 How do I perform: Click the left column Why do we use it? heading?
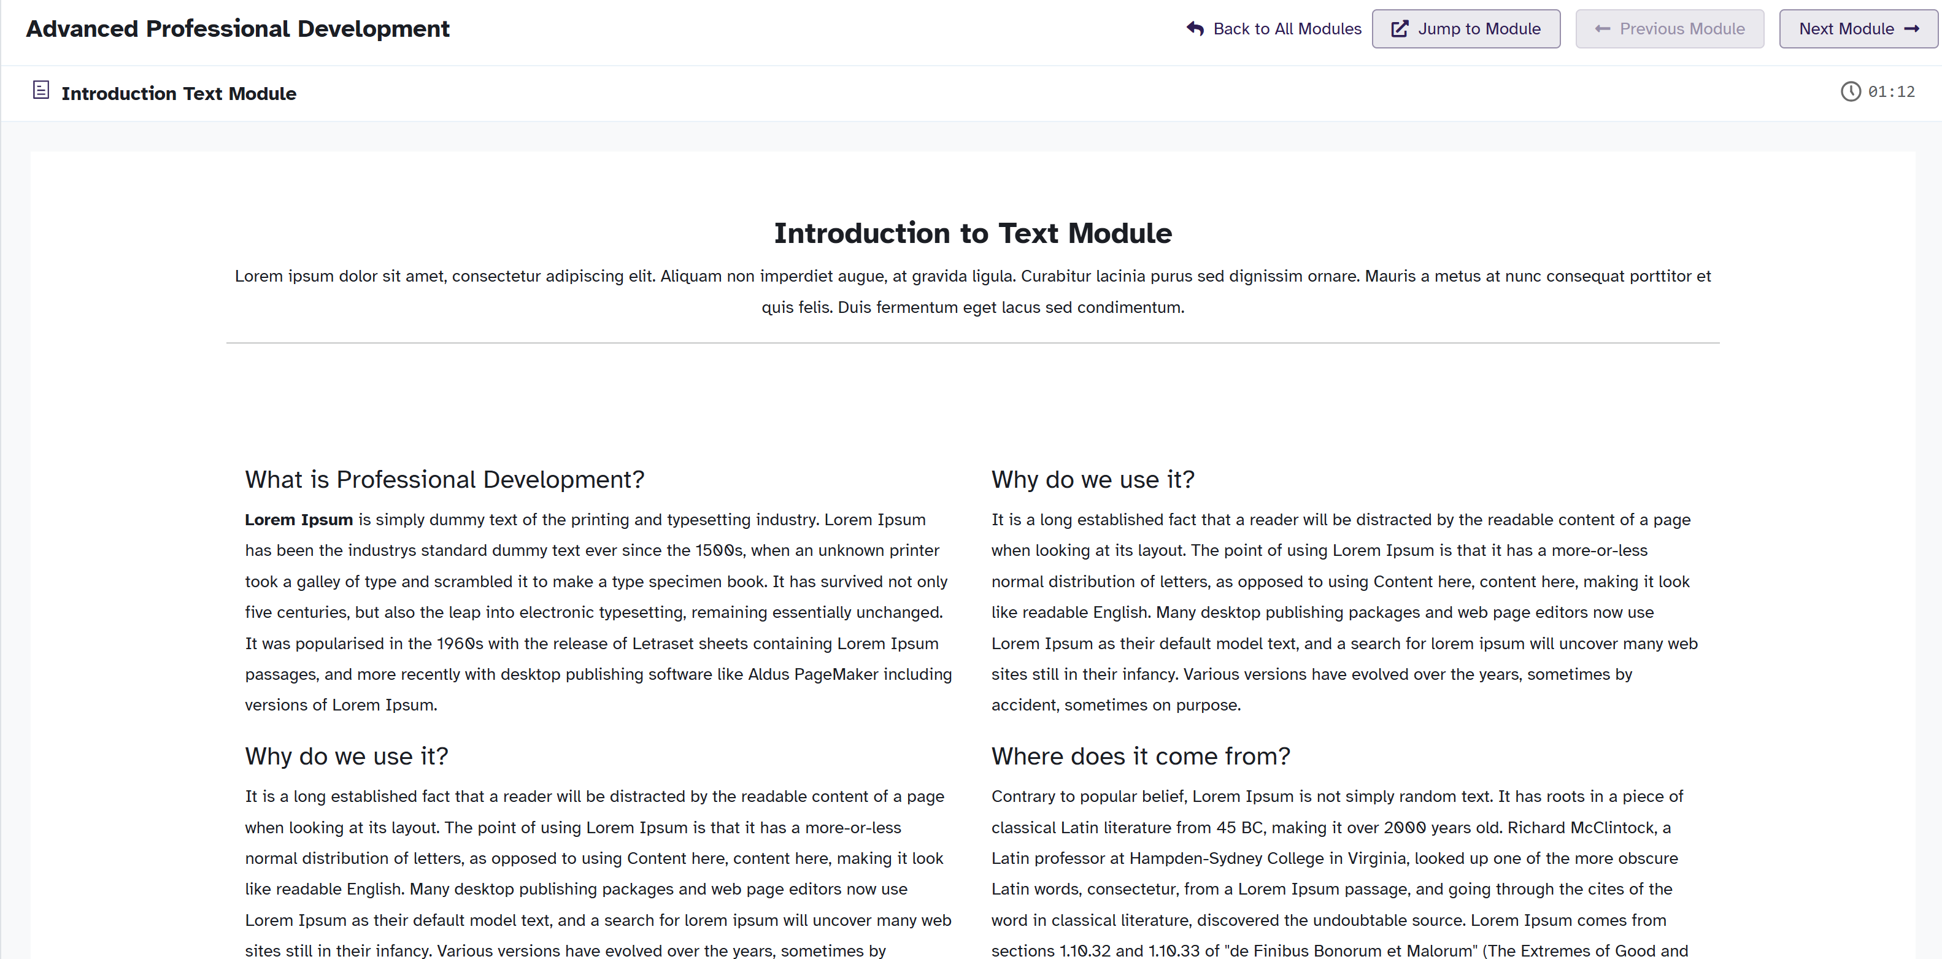tap(346, 756)
